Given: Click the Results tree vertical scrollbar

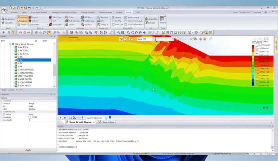Looking at the screenshot, I should point(55,70).
